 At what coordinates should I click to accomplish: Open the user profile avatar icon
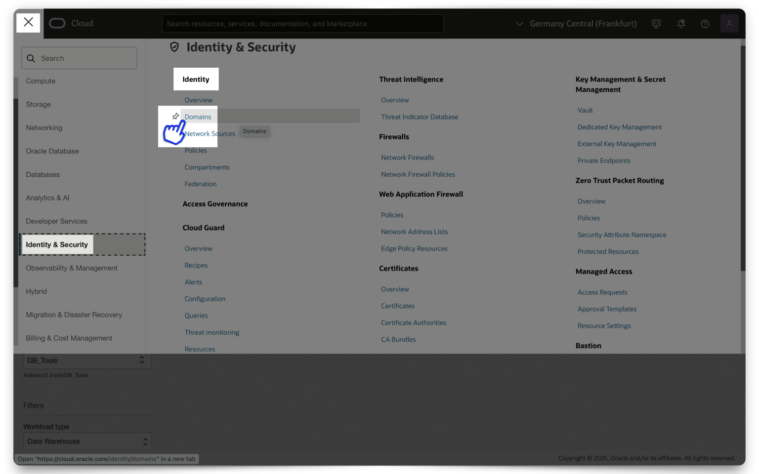click(x=730, y=23)
